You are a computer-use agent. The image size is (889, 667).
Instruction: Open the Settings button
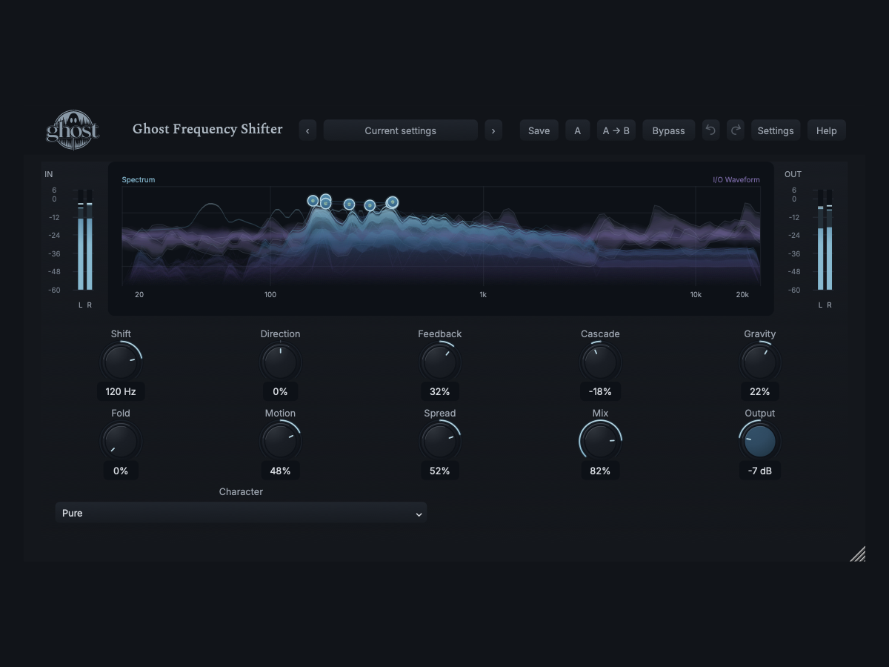coord(776,130)
